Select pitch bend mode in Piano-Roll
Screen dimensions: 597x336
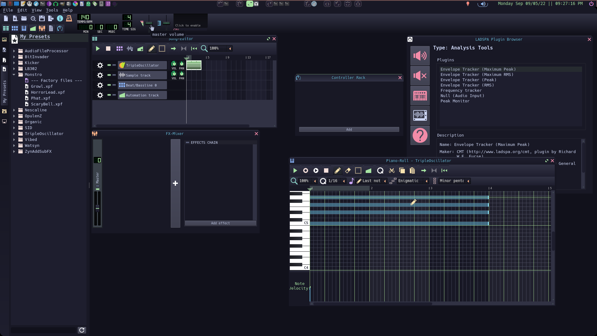click(x=368, y=170)
